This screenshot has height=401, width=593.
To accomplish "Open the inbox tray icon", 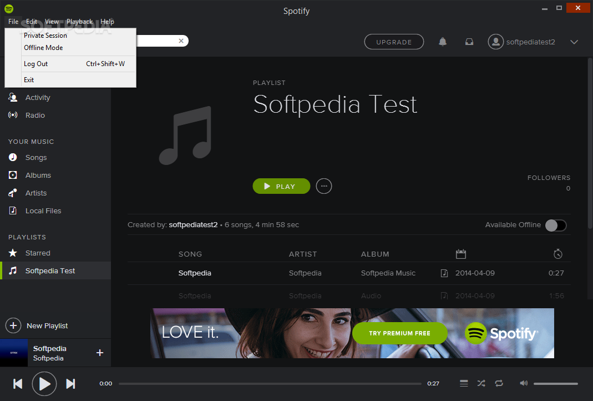I will (x=469, y=42).
